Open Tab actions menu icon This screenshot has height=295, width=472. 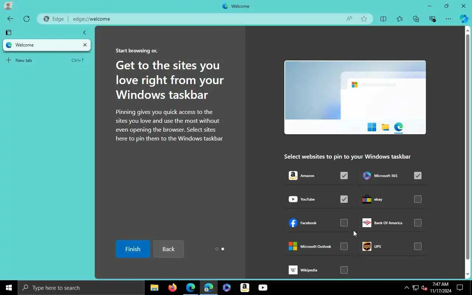pyautogui.click(x=9, y=32)
